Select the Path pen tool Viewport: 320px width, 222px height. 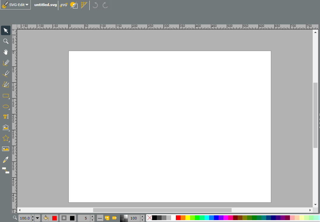click(x=6, y=85)
